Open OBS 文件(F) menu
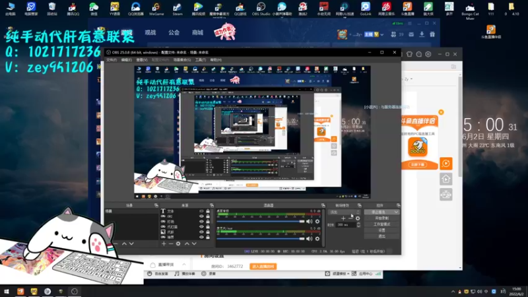The image size is (528, 297). pos(111,60)
